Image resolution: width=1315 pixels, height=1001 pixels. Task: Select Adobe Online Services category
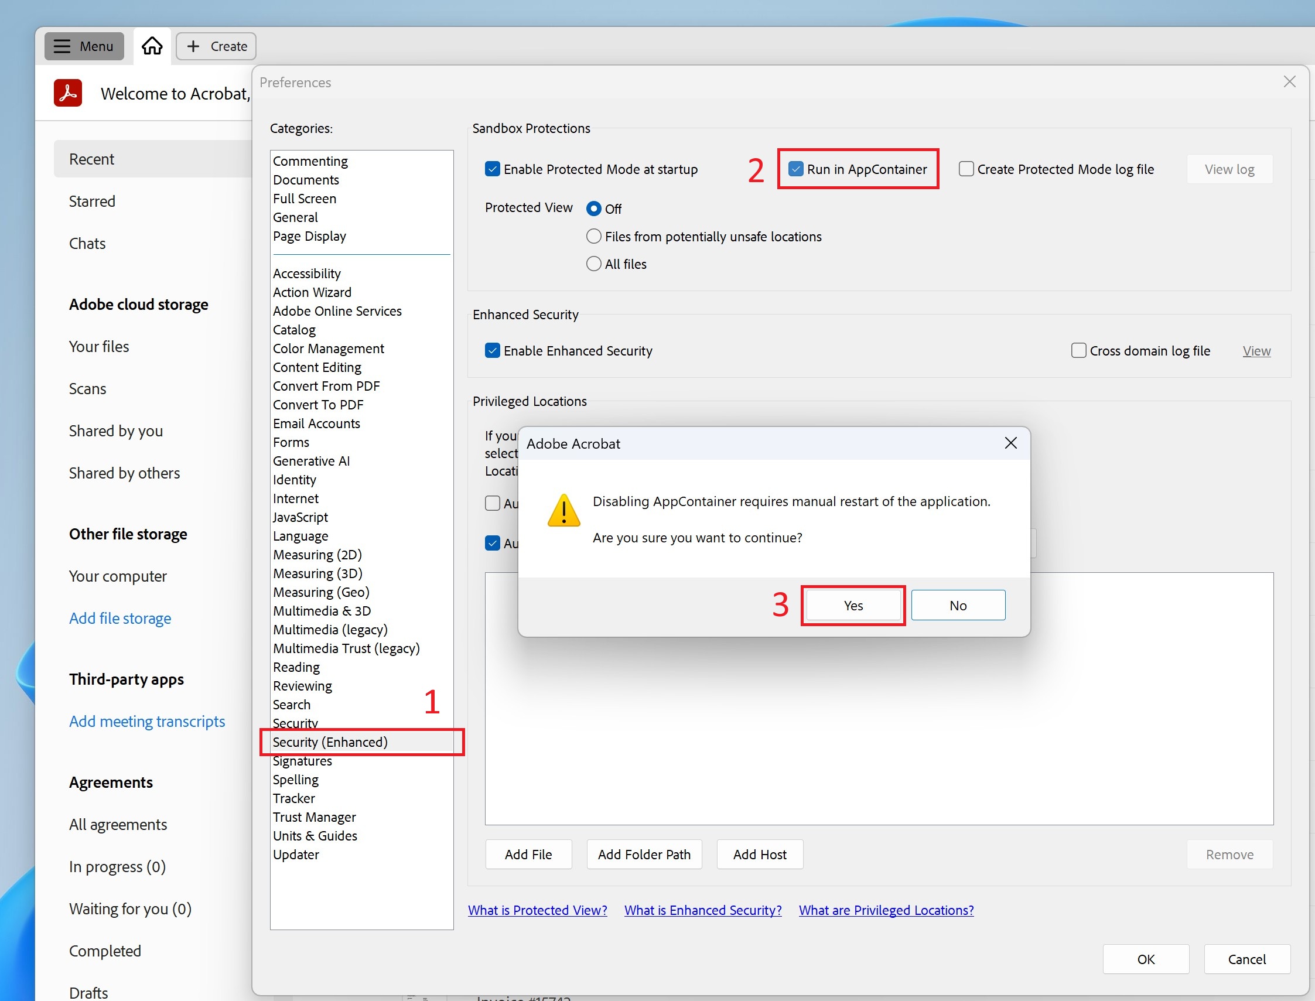(361, 311)
